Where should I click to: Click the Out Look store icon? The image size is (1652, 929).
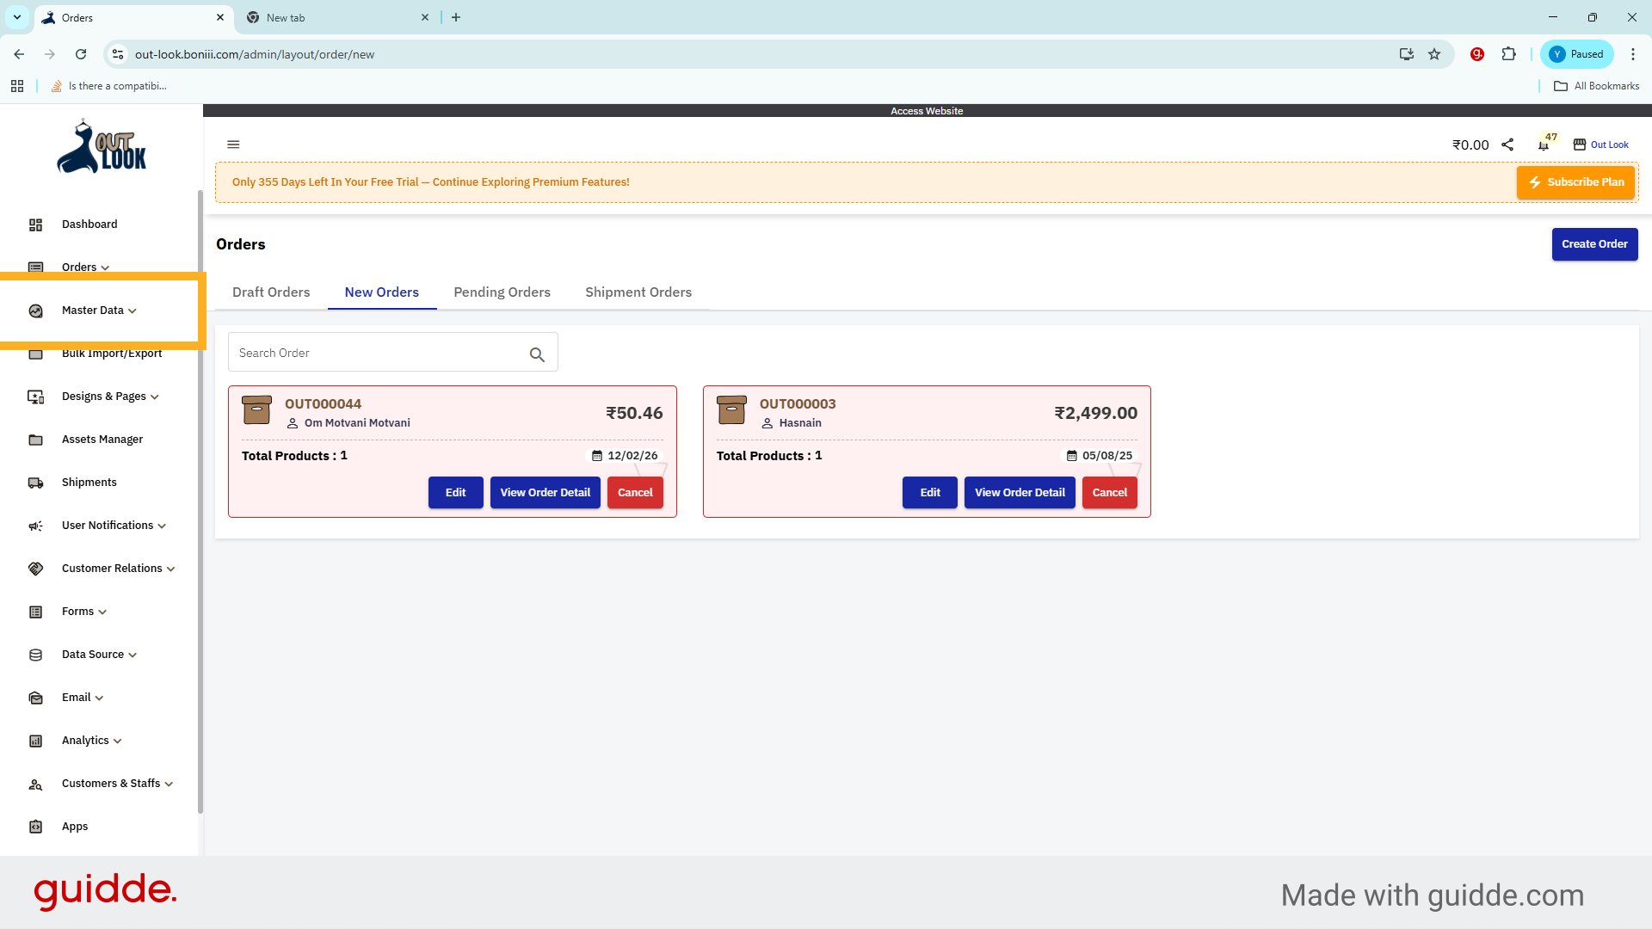click(x=1580, y=144)
